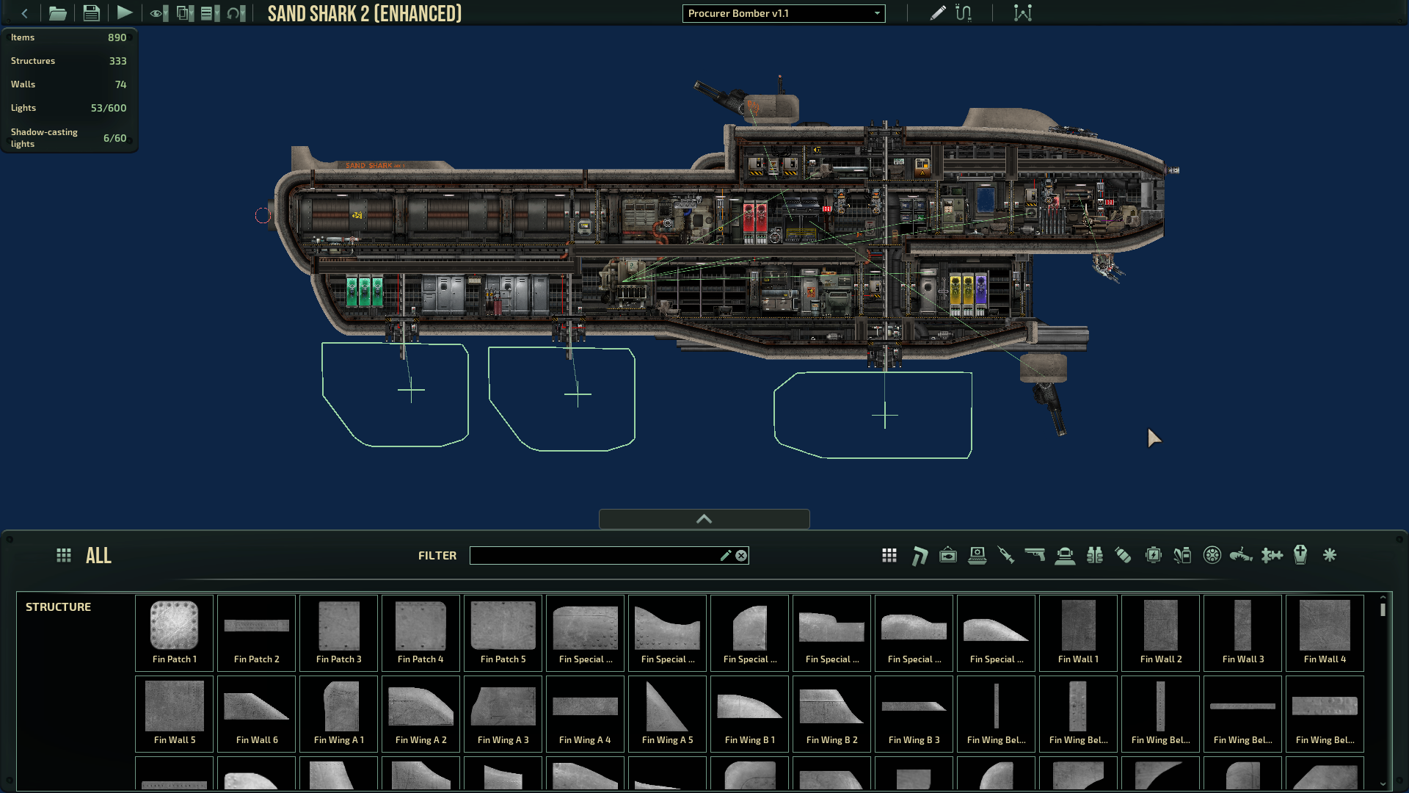Screen dimensions: 1409x793
Task: Filter by weapon pistol category icon
Action: coord(1035,556)
